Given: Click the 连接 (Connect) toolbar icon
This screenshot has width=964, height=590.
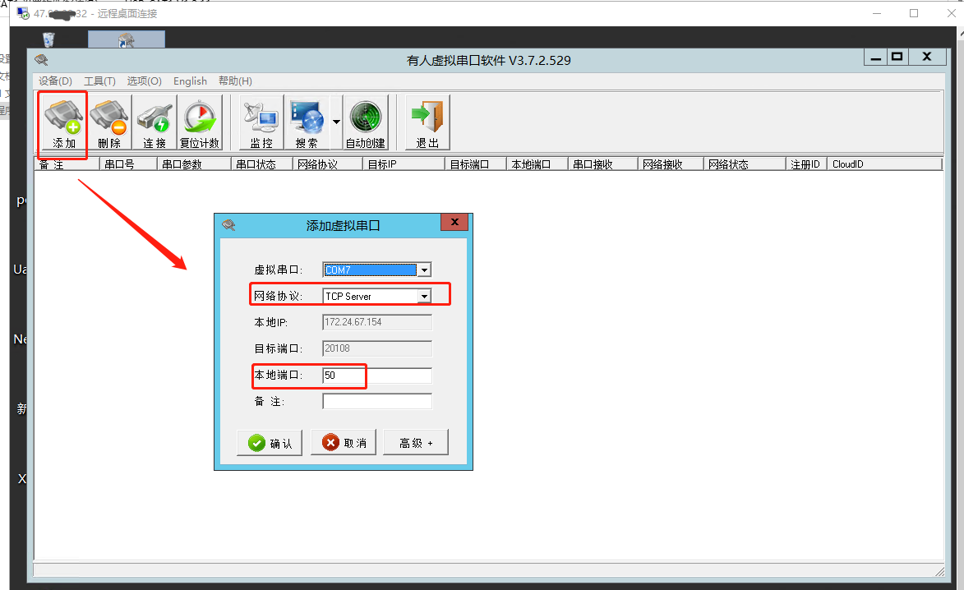Looking at the screenshot, I should (x=155, y=123).
